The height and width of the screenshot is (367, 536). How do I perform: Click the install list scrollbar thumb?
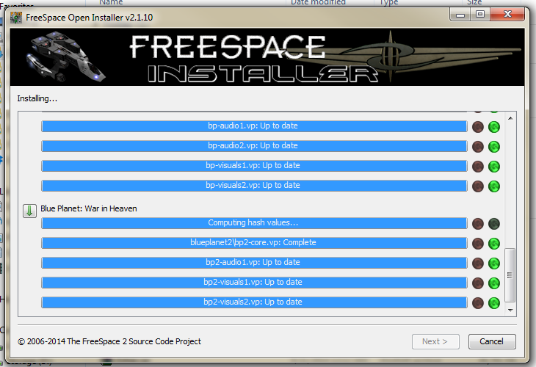(x=510, y=275)
